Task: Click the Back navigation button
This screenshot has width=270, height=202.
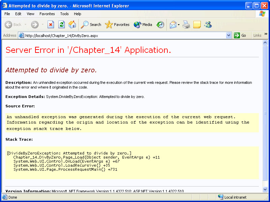Action: click(x=13, y=25)
